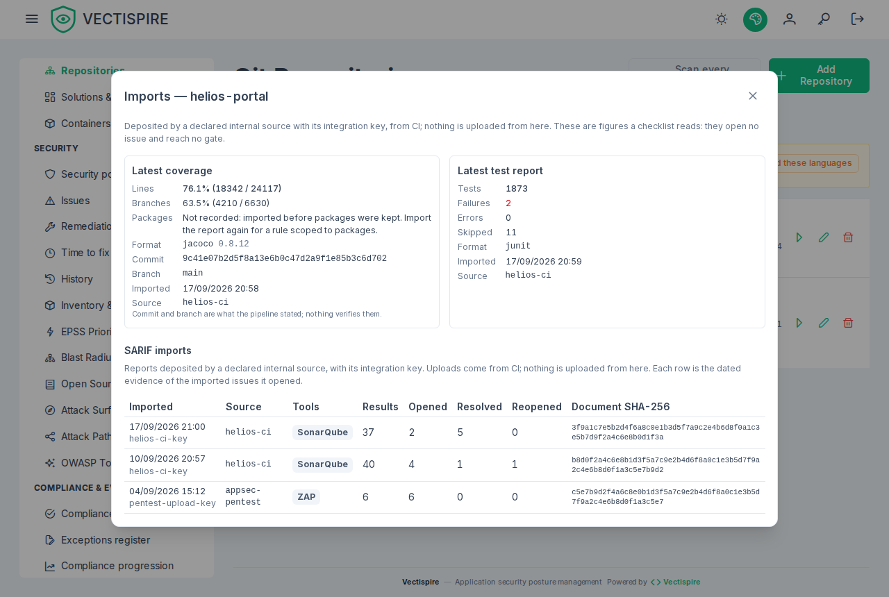Screen dimensions: 889x597
Task: Open the color palette theme picker
Action: coord(755,19)
